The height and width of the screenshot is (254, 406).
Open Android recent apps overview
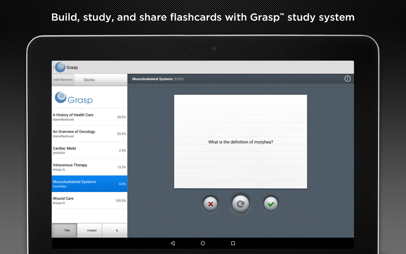click(x=232, y=243)
